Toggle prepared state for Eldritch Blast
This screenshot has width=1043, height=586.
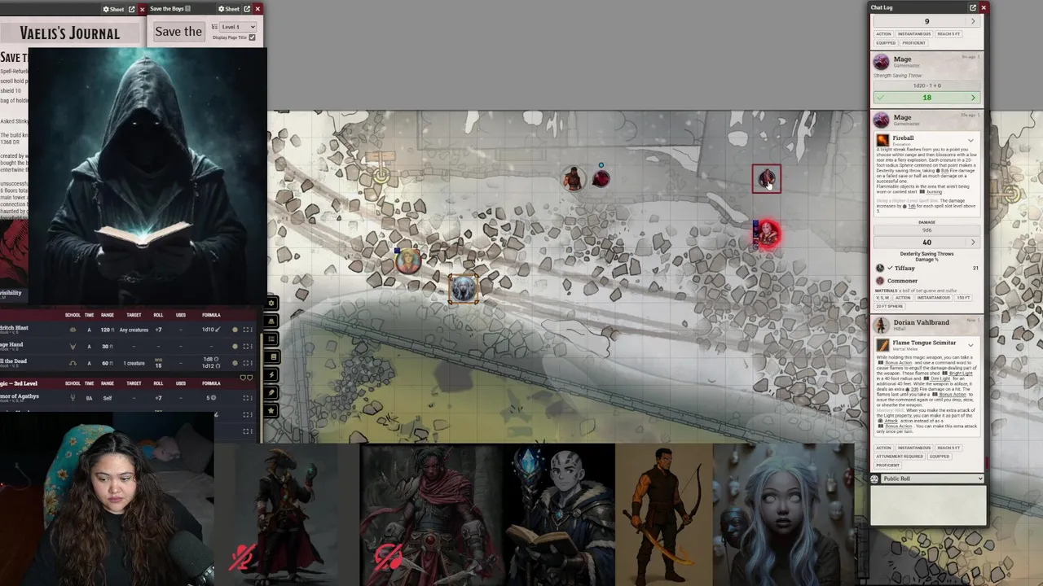click(235, 330)
